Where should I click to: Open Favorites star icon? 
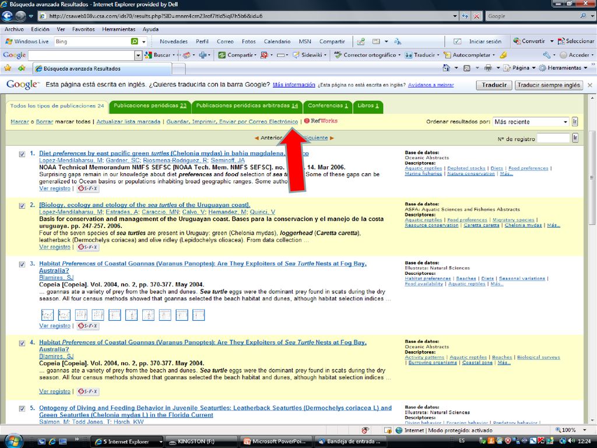click(7, 68)
